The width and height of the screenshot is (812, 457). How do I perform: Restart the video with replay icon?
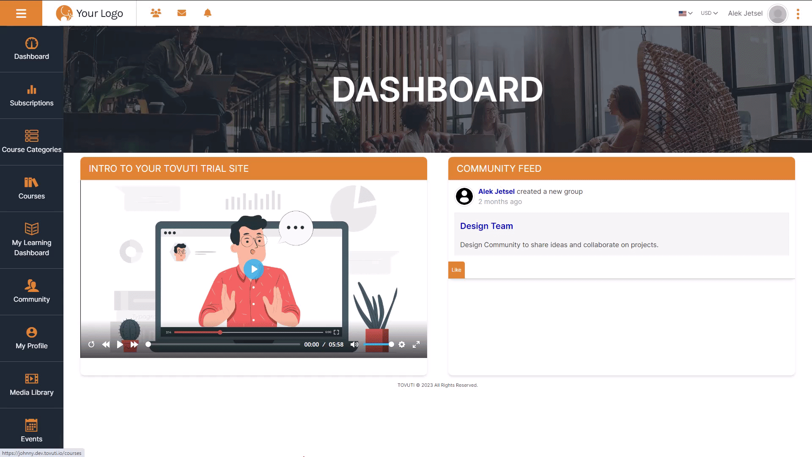91,344
